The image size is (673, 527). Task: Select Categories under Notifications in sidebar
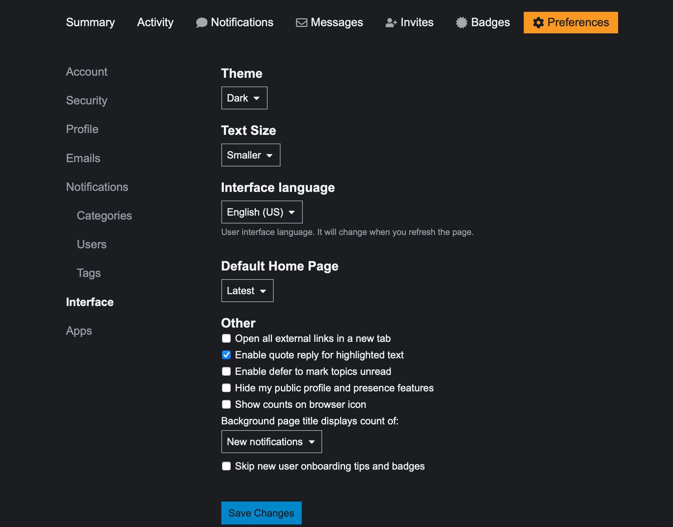104,216
